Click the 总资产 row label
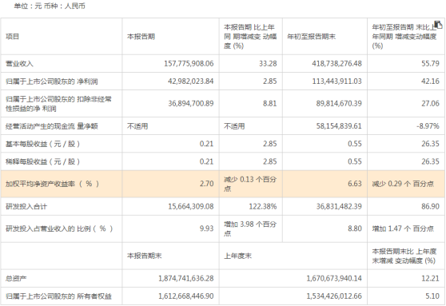 point(16,278)
